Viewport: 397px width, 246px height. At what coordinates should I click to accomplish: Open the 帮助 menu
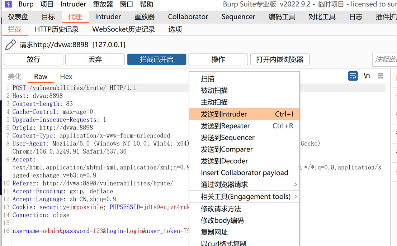(x=147, y=4)
